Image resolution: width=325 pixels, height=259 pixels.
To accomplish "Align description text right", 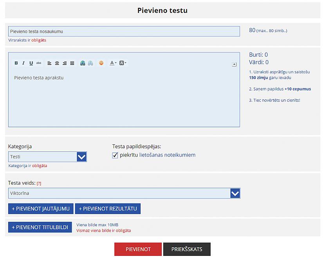I will [65, 63].
